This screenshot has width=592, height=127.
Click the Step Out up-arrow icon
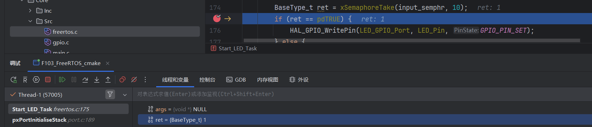pyautogui.click(x=108, y=80)
